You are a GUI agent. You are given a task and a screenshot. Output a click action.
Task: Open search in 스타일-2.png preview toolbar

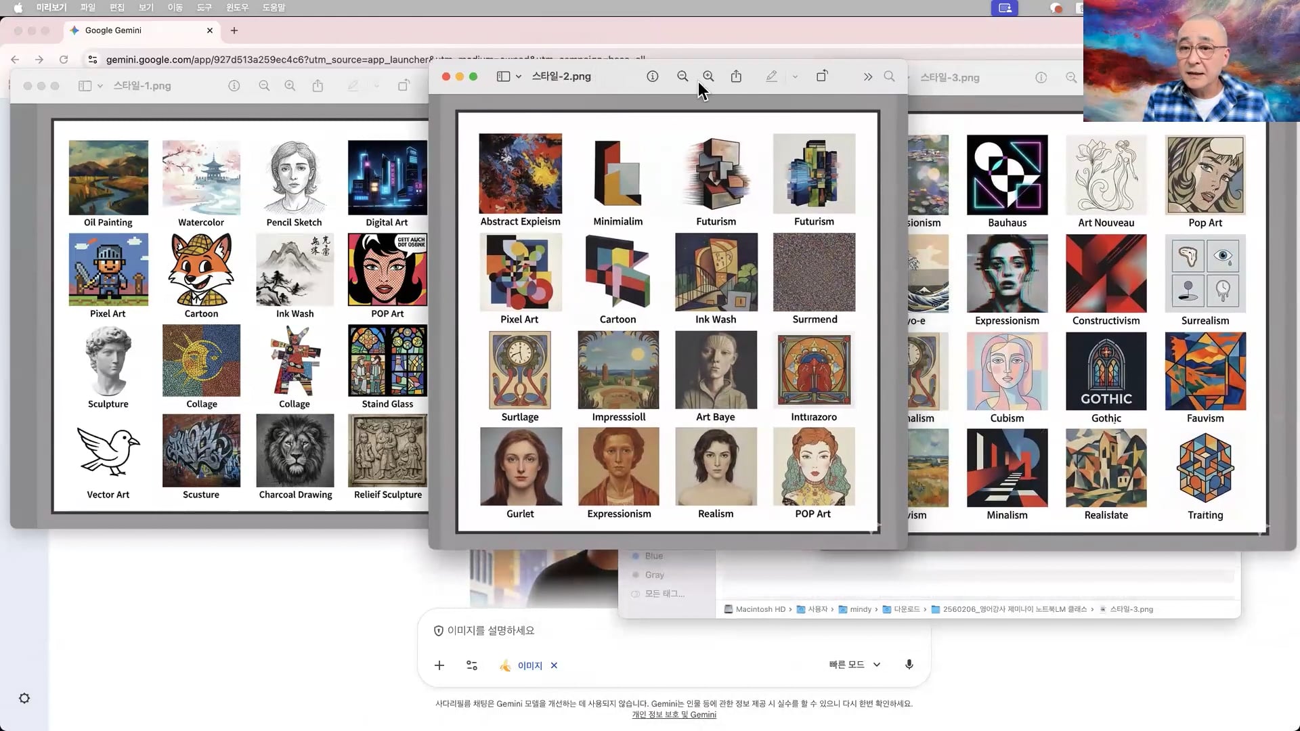(x=889, y=76)
